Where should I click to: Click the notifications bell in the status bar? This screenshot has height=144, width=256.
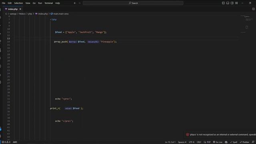(x=253, y=142)
